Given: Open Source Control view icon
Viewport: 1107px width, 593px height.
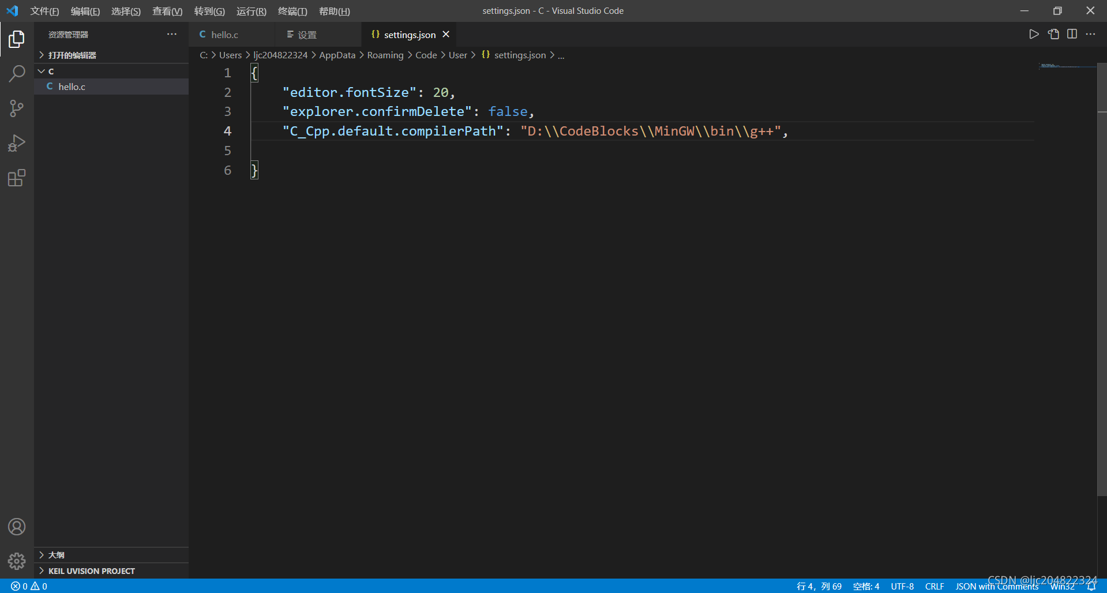Looking at the screenshot, I should coord(17,108).
